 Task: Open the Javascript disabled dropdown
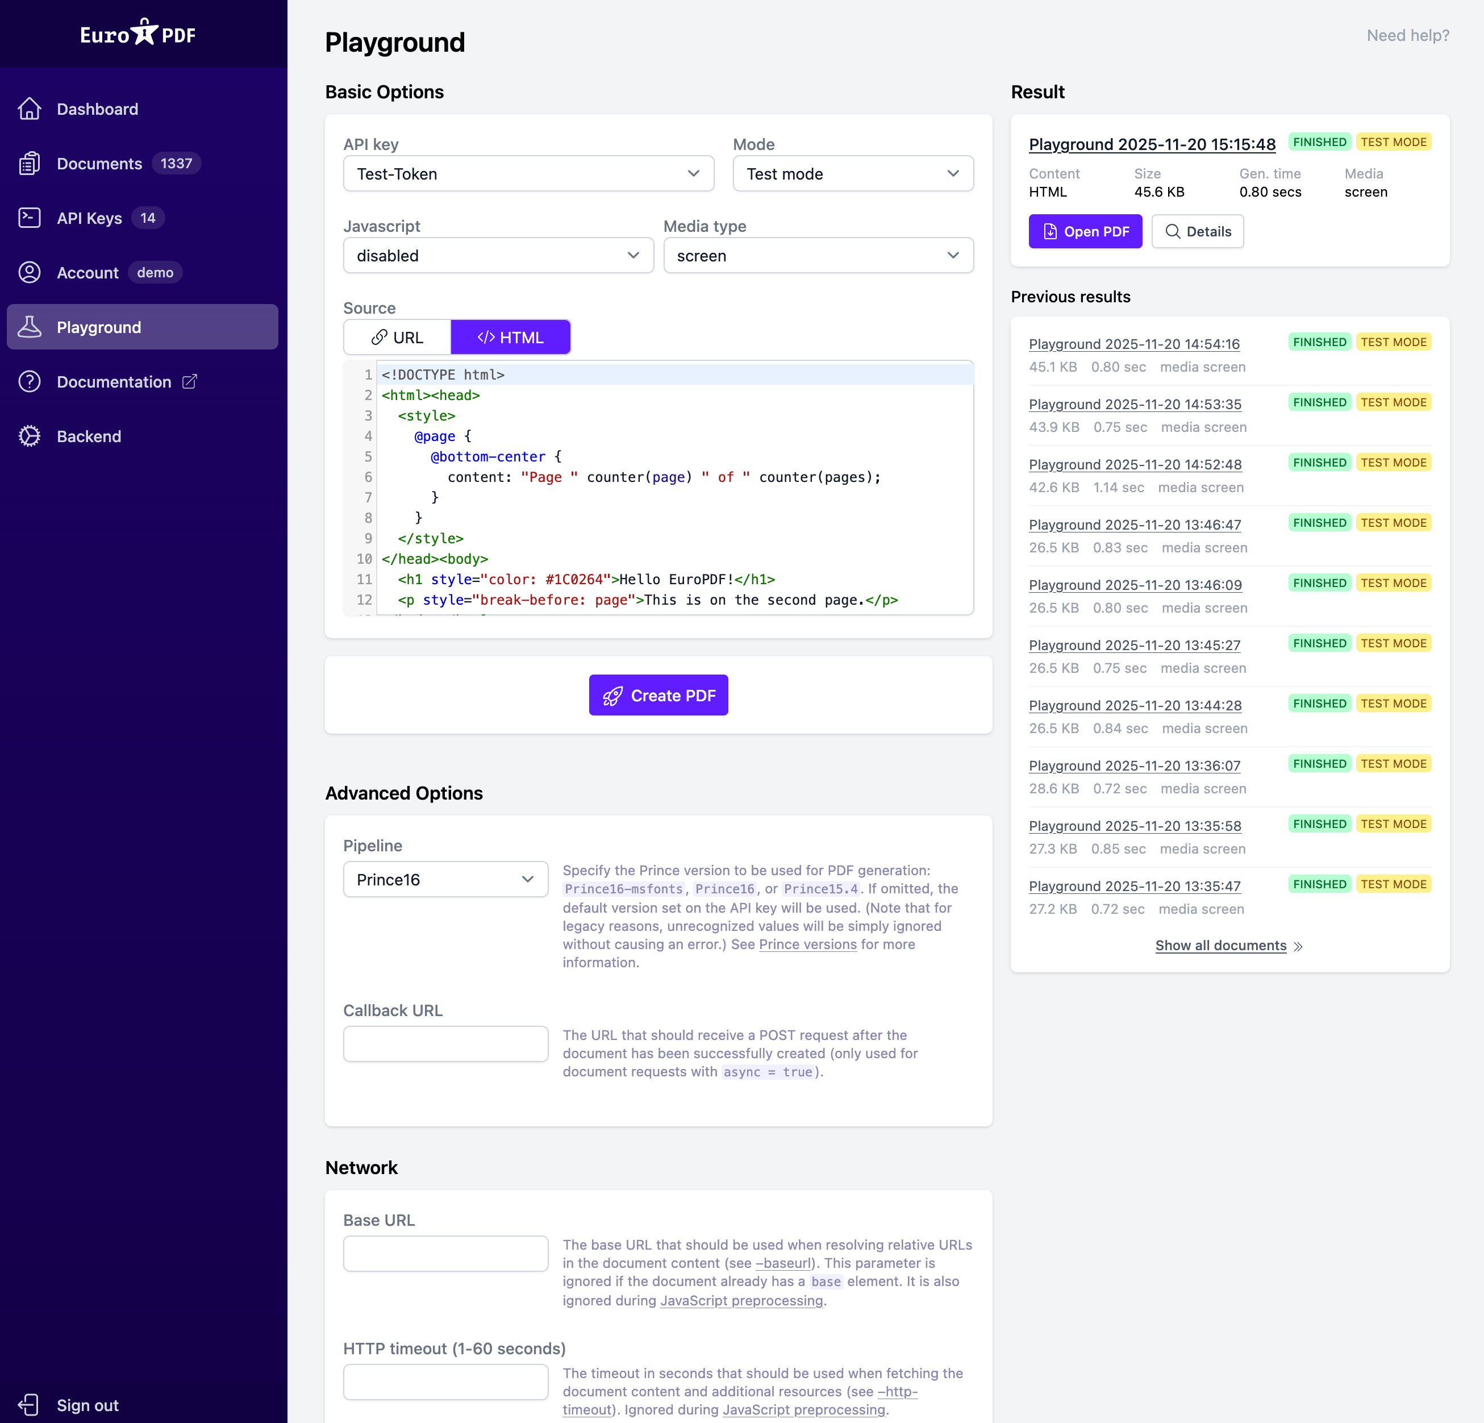pos(498,256)
